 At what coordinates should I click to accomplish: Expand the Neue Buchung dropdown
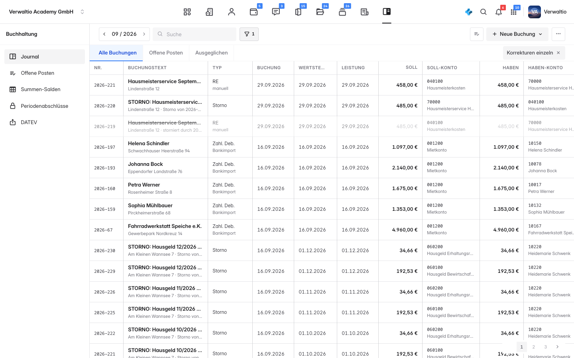[517, 34]
